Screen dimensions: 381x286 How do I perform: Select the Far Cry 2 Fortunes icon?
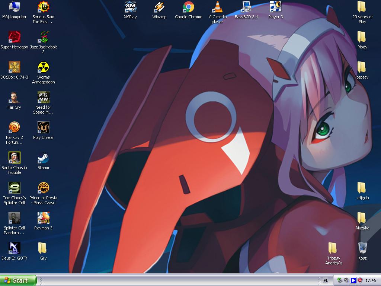(15, 127)
